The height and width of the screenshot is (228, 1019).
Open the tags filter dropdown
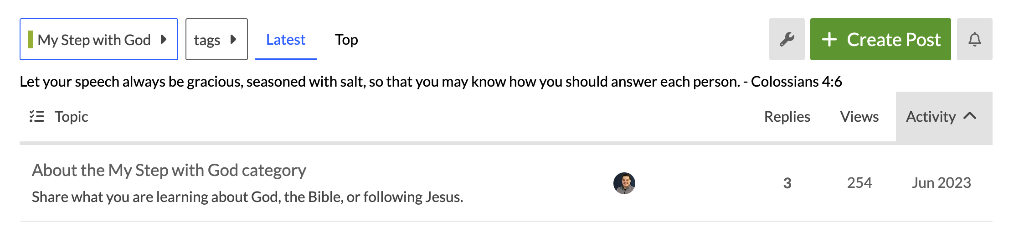click(x=216, y=40)
